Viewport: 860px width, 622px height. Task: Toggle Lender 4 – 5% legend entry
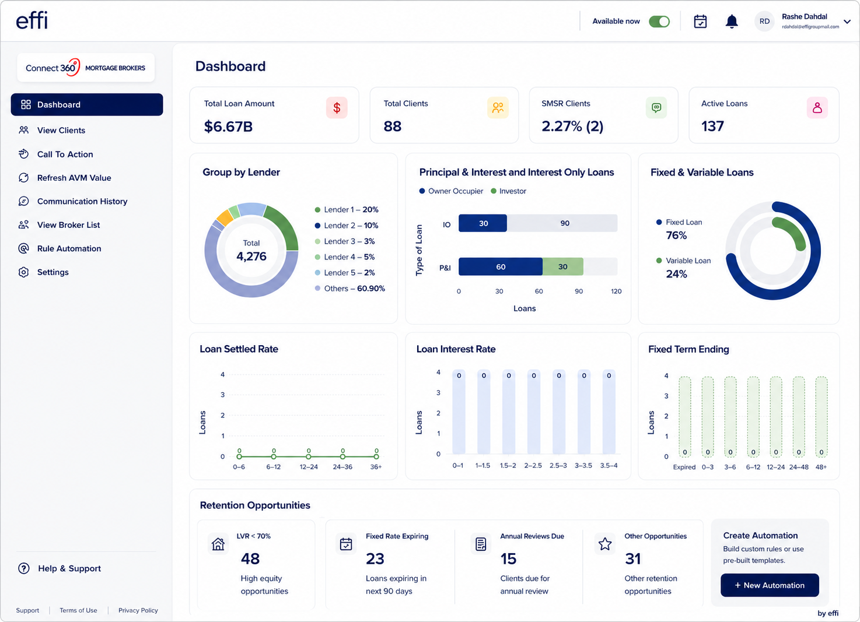pos(345,257)
